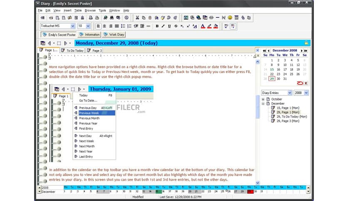Click the round Help icon in toolbar
Image resolution: width=348 pixels, height=201 pixels.
coord(126,18)
